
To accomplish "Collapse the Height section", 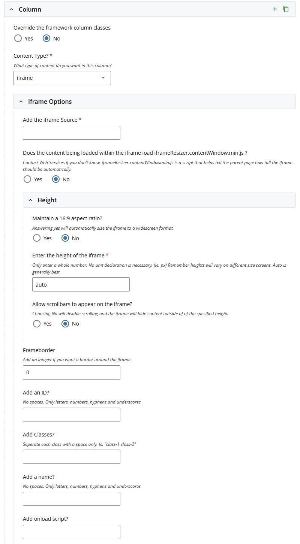I will 30,200.
